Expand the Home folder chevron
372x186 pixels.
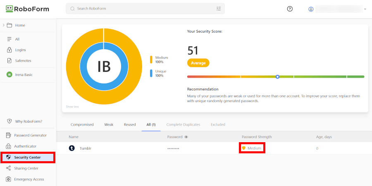tap(4, 25)
